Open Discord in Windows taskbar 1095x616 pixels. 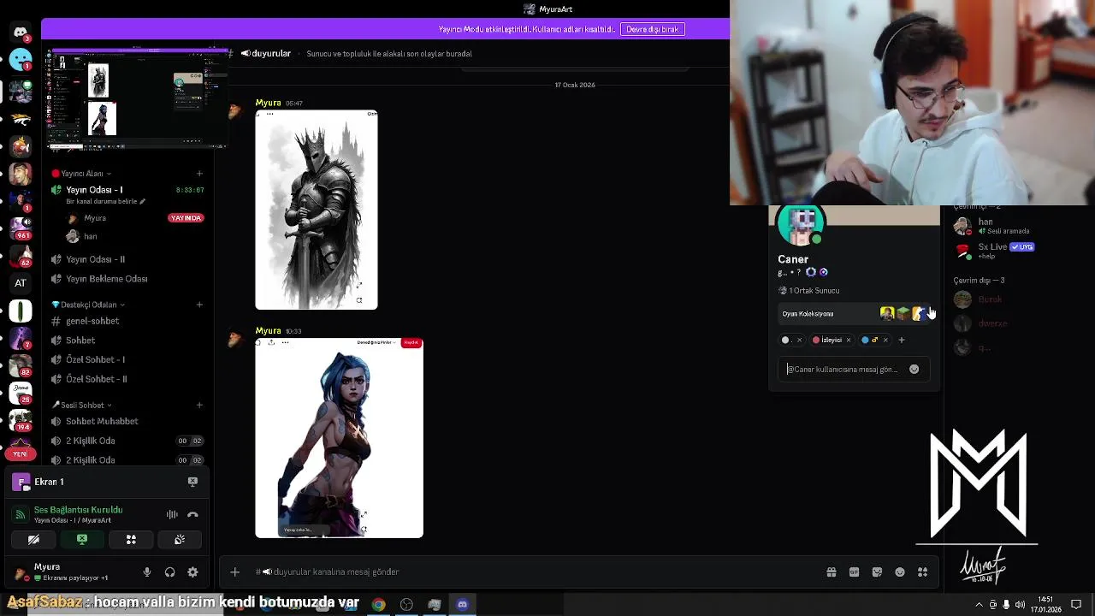click(462, 605)
